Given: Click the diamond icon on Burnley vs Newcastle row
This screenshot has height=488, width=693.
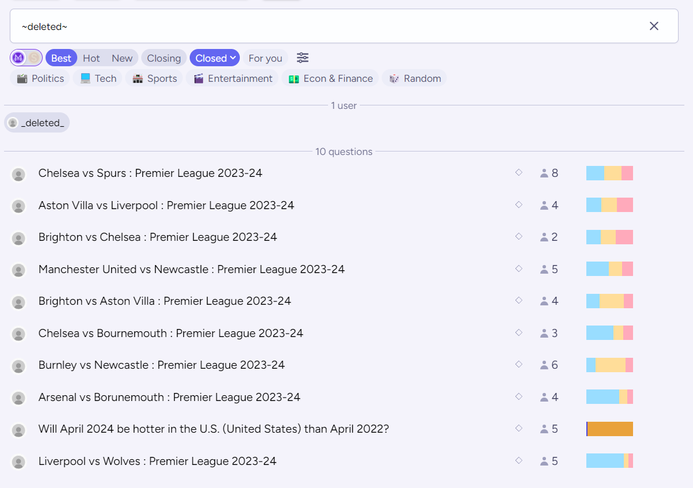Looking at the screenshot, I should point(518,364).
